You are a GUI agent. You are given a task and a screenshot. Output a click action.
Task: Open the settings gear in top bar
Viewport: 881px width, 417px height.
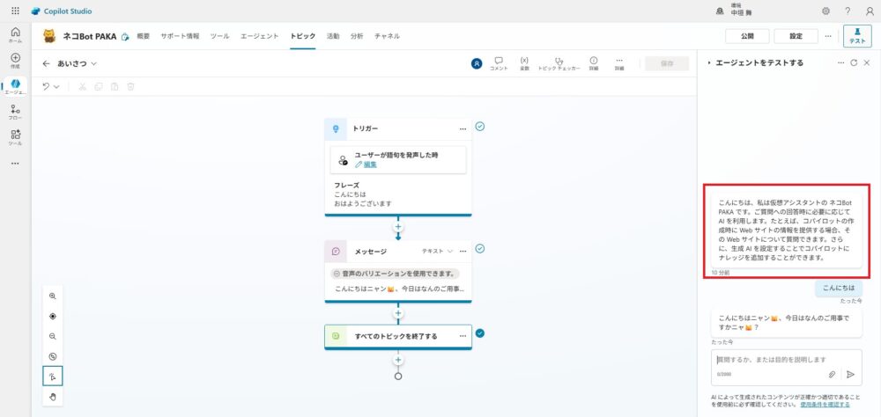tap(825, 11)
